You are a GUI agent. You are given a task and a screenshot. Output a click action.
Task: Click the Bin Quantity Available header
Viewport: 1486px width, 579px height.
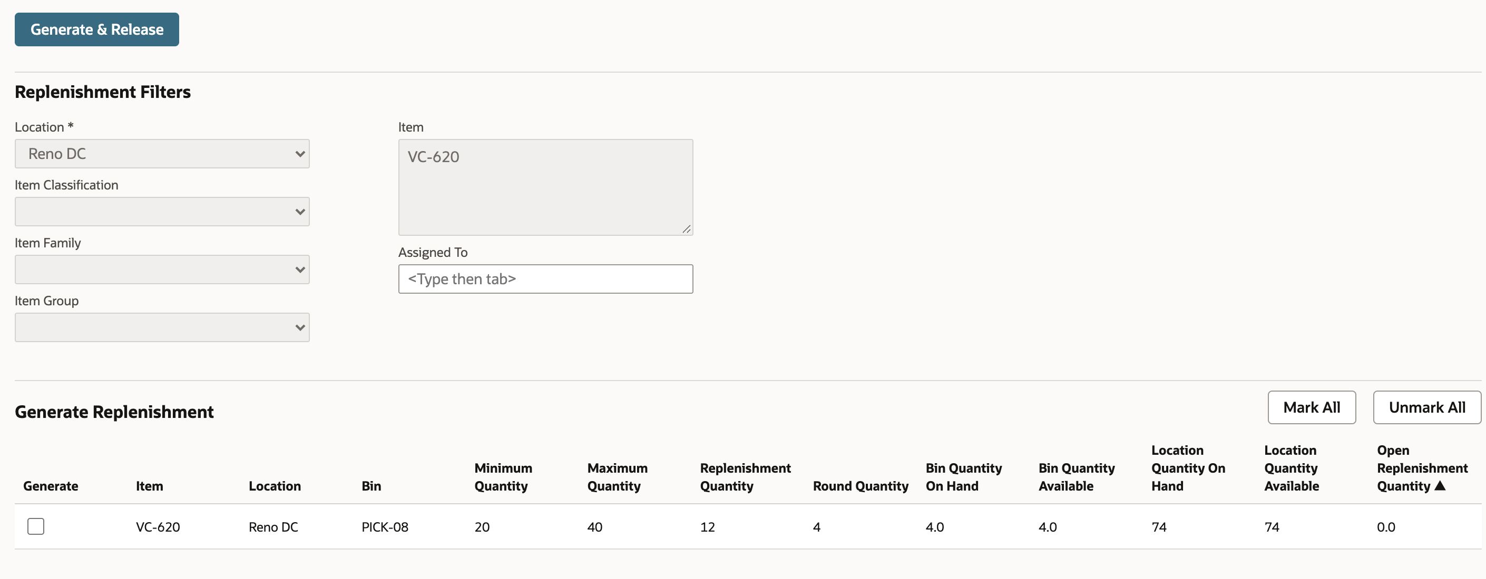[1077, 477]
